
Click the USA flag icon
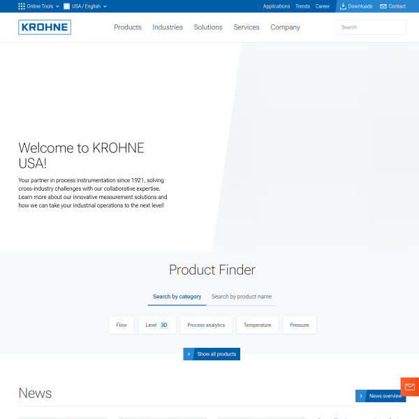(66, 6)
